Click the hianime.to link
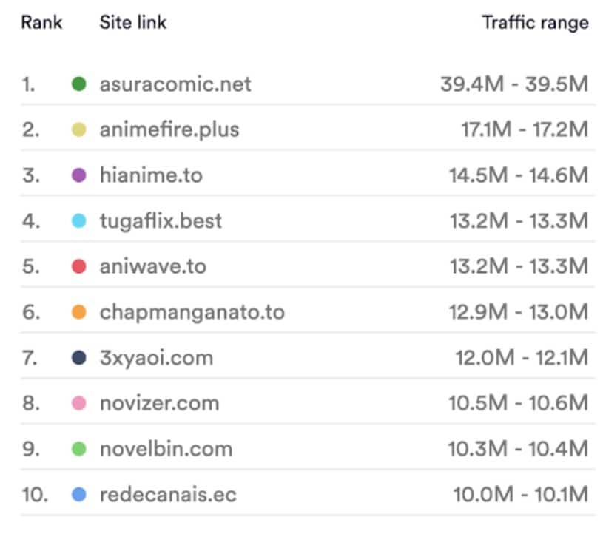This screenshot has height=534, width=603. (x=151, y=175)
